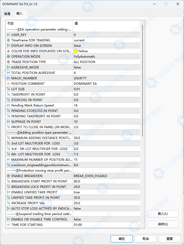
Task: Click color icon beside COLOR FOR INFO DISPLAYED
Action: click(8, 51)
